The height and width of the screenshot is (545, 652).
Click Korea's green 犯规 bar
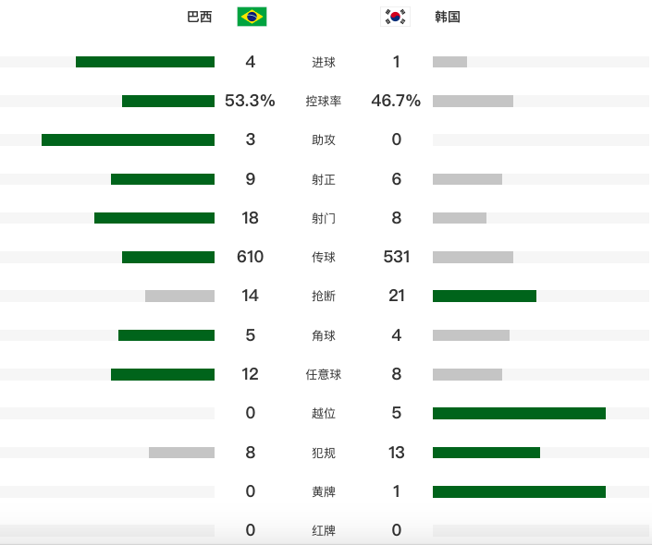point(486,453)
